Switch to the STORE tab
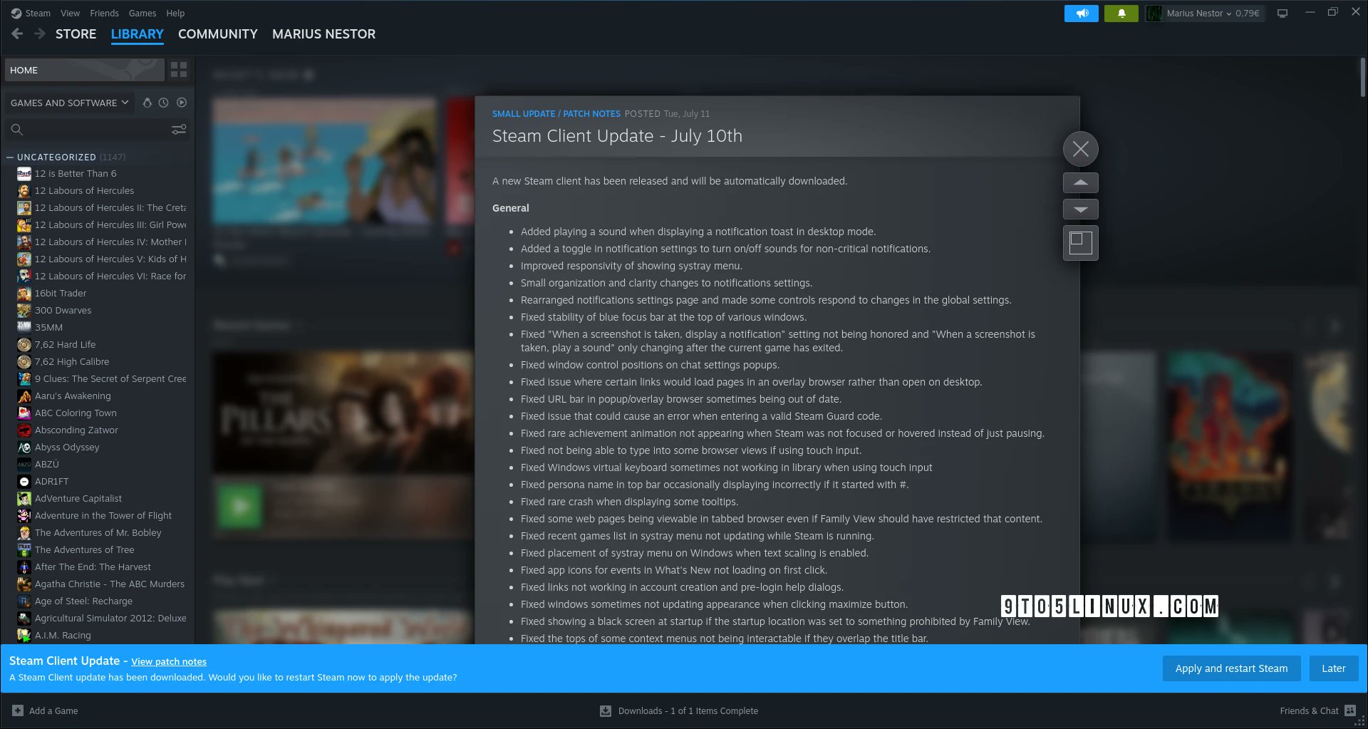 click(x=76, y=33)
